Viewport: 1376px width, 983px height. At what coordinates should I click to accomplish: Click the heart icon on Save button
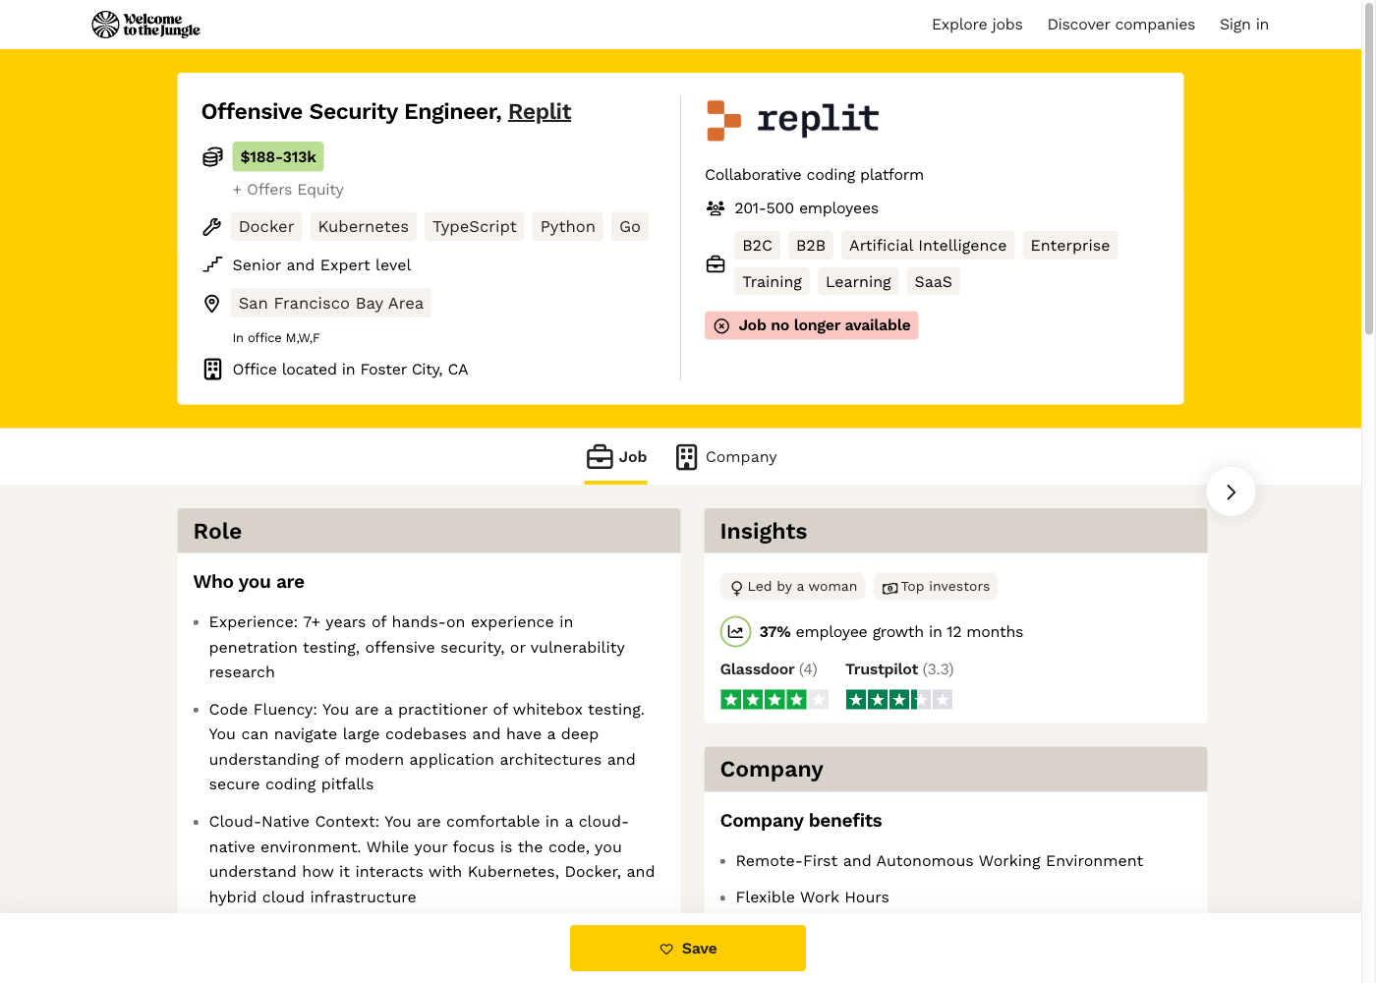pyautogui.click(x=666, y=949)
